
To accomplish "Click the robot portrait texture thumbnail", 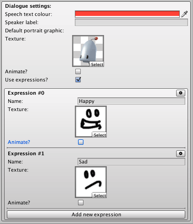I will pyautogui.click(x=88, y=51).
